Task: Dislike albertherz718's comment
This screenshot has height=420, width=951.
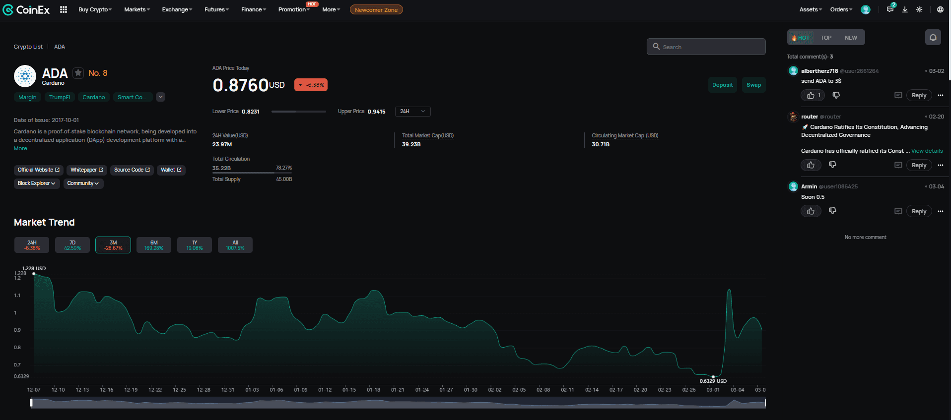Action: click(836, 95)
